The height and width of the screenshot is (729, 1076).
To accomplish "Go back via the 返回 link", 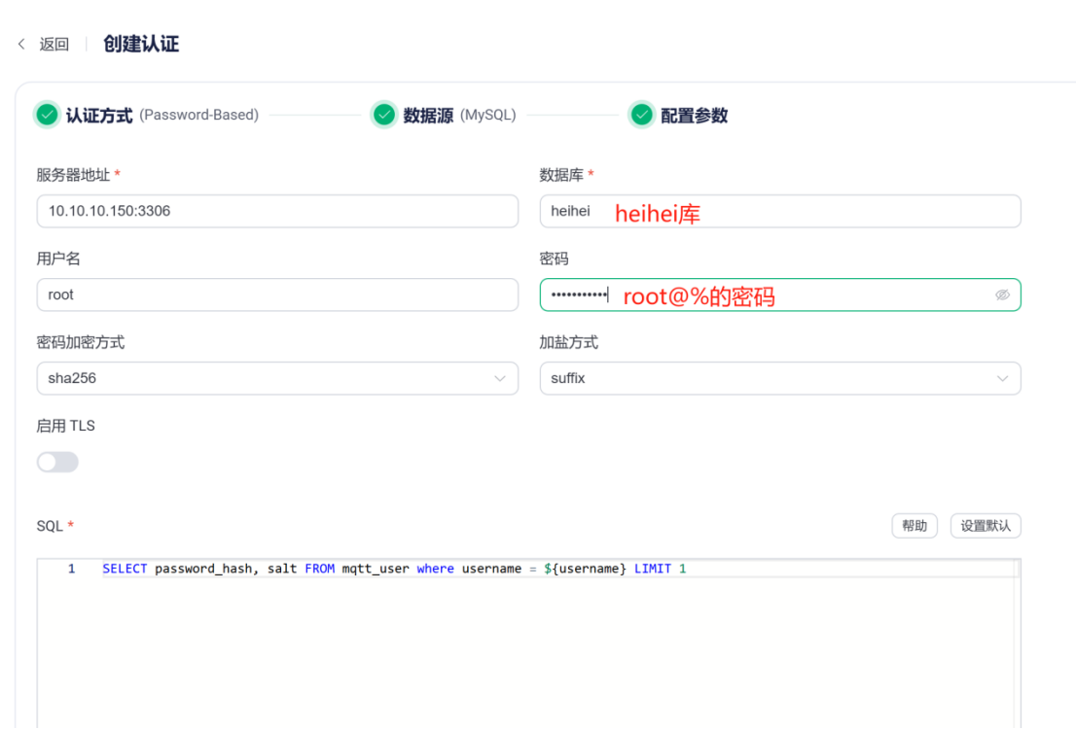I will tap(54, 45).
